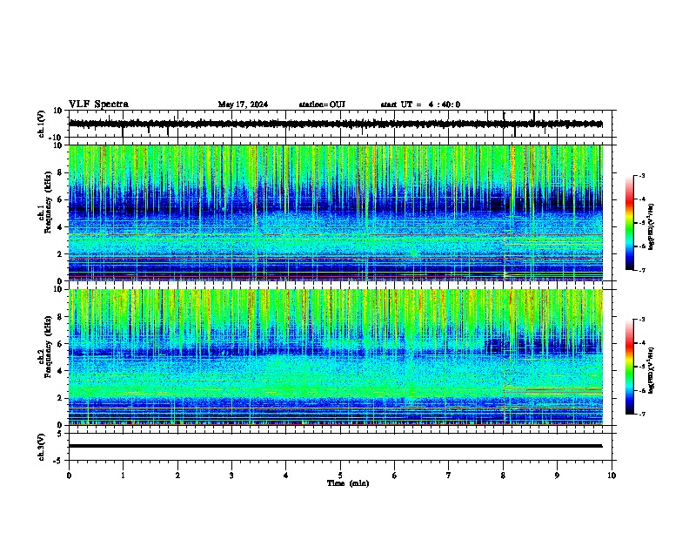Click the '-7' label on ch.2 color bar
This screenshot has height=533, width=689.
point(642,414)
